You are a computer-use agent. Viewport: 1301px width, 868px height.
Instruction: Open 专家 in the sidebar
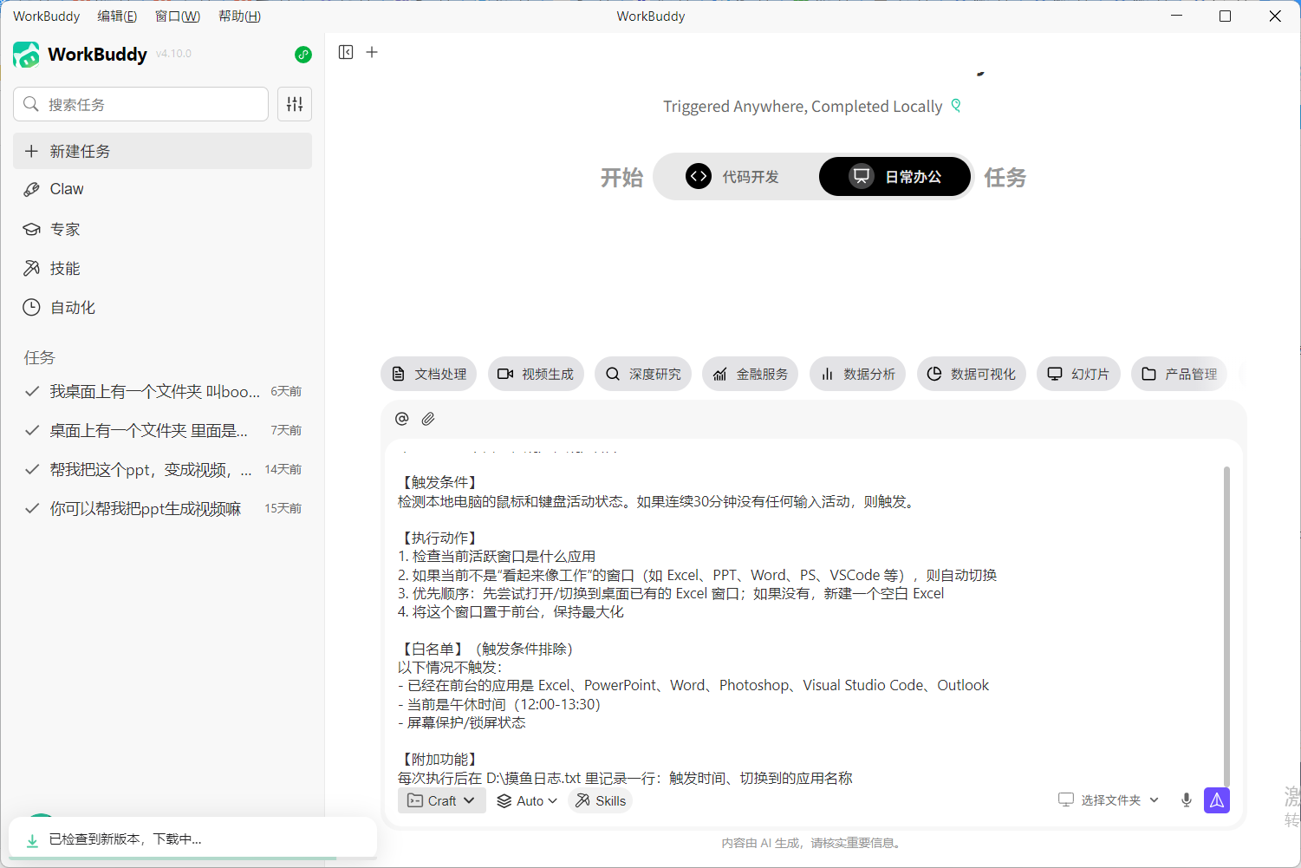coord(162,229)
